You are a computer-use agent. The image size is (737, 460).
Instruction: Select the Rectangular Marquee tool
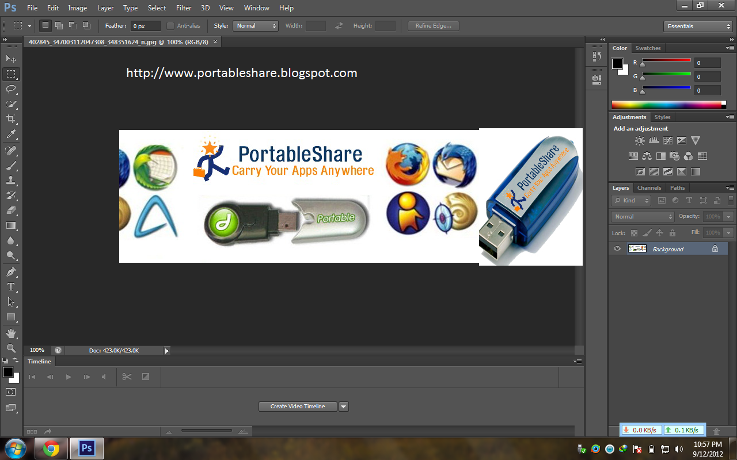[11, 74]
